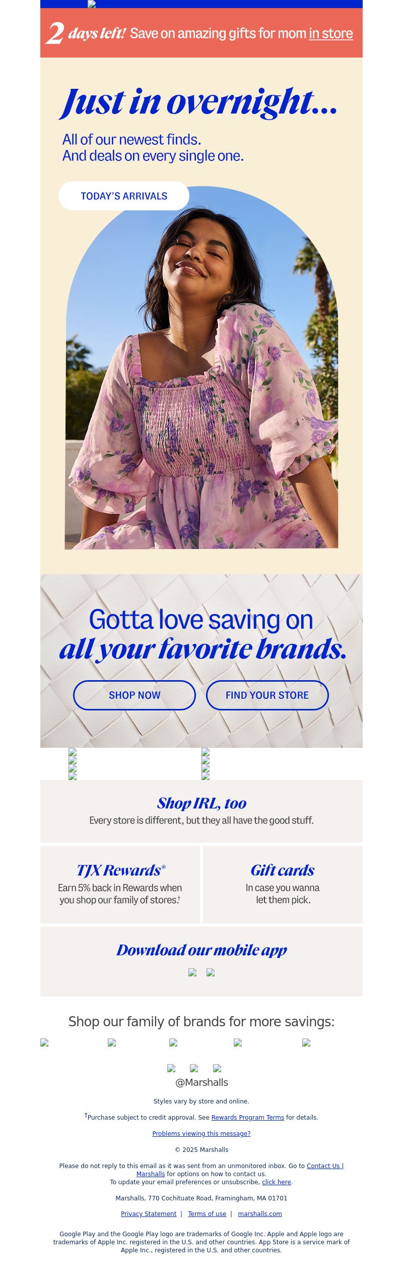
Task: Click the TODAY'S ARRIVALS button
Action: tap(124, 196)
